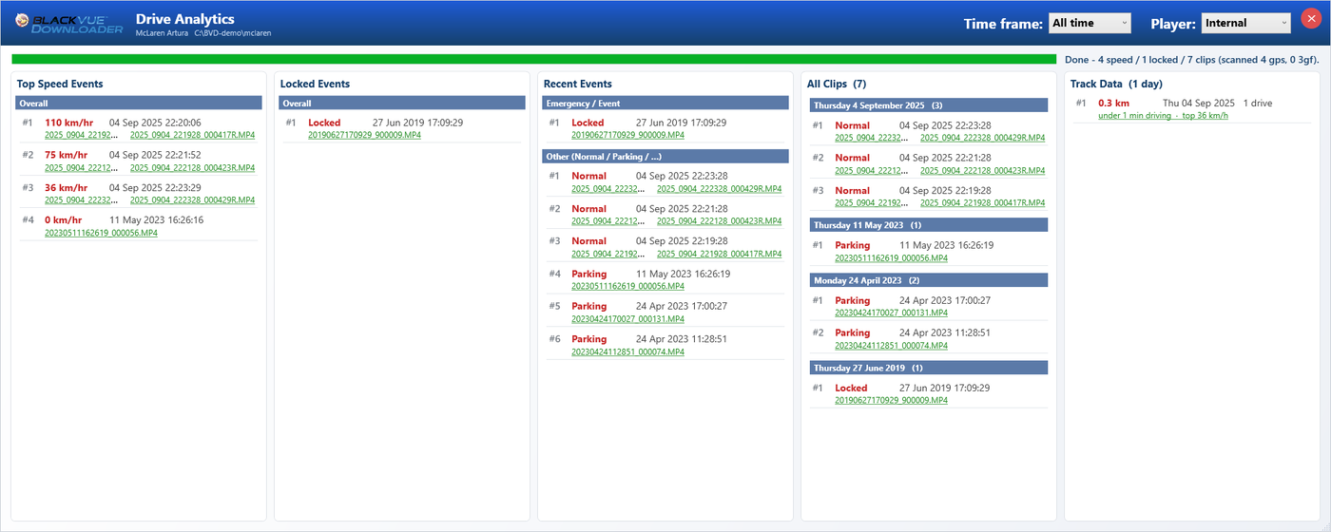Click timestamp 11 May 2023 16:26:16

(x=156, y=220)
